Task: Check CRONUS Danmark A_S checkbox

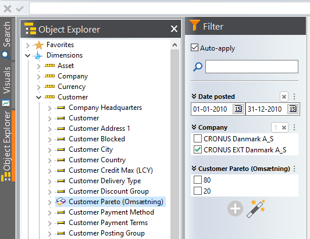Action: pos(198,138)
